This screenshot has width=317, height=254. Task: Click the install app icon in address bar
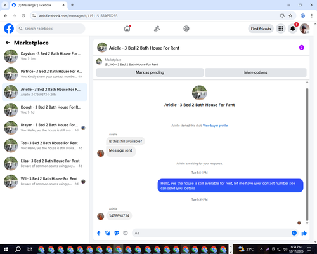point(282,16)
